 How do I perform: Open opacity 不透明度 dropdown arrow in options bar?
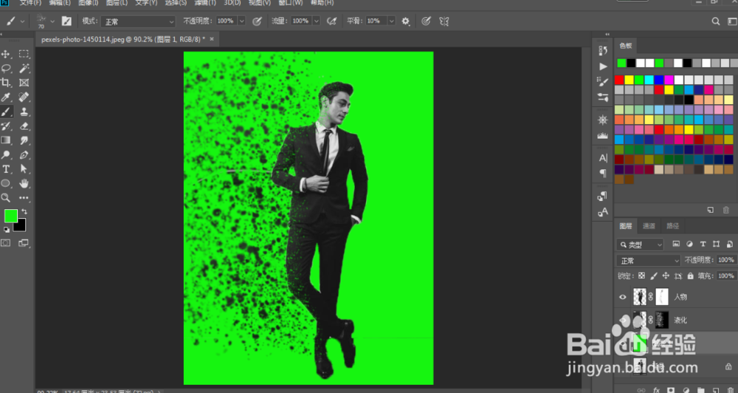241,21
